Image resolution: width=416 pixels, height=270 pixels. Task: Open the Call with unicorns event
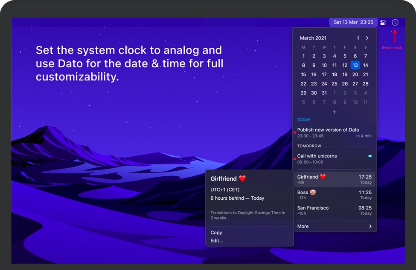[334, 159]
